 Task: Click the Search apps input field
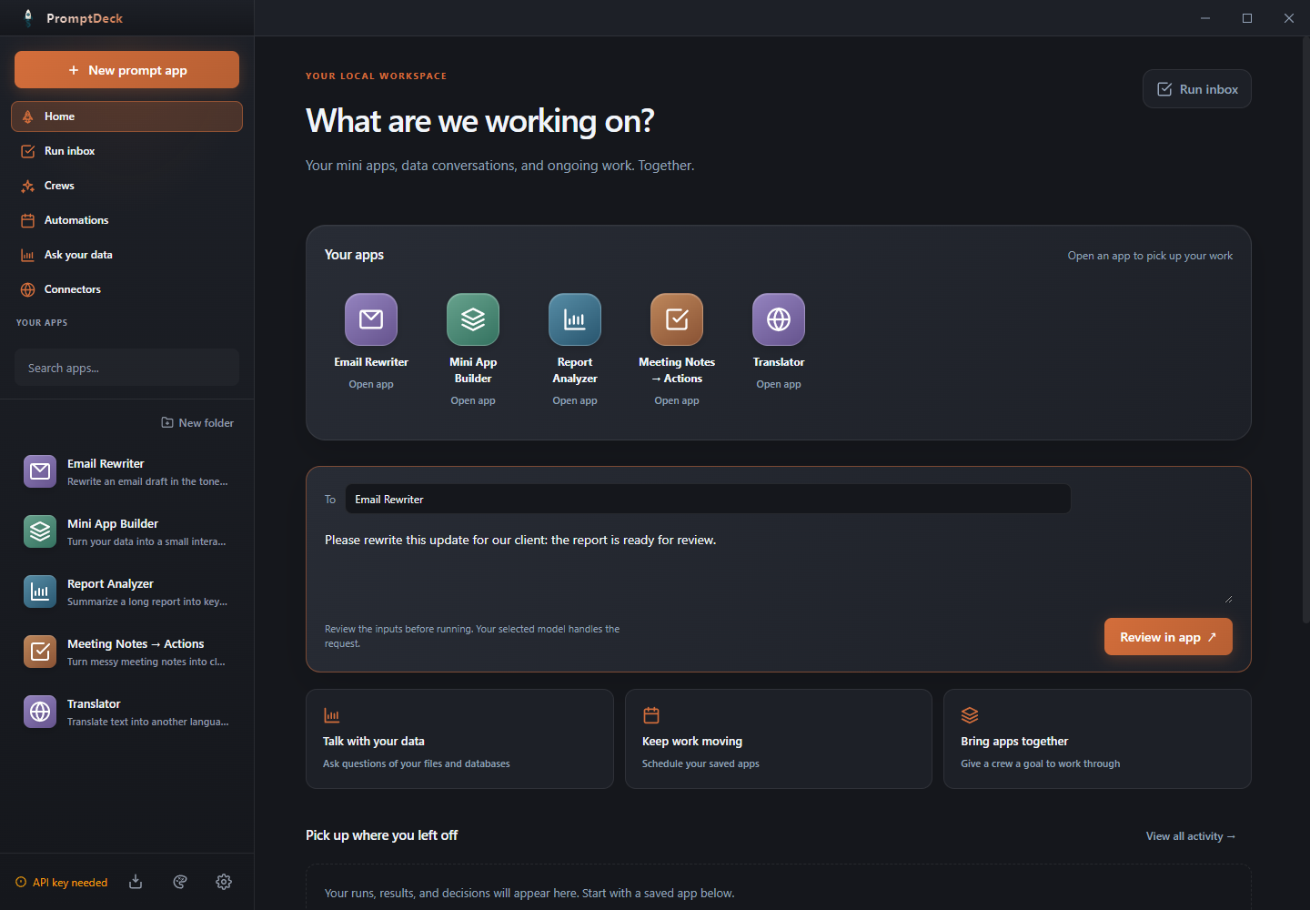pyautogui.click(x=126, y=368)
